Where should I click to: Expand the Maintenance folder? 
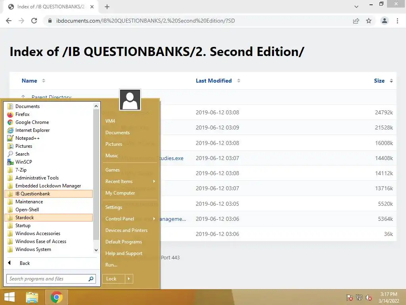(48, 201)
